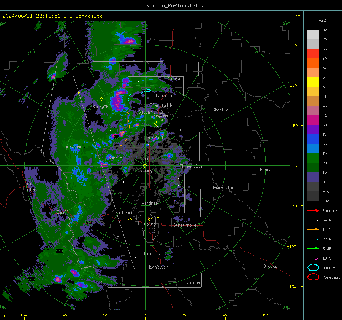
Task: Click the blue 36-33 dBZ legend swatch
Action: point(313,139)
